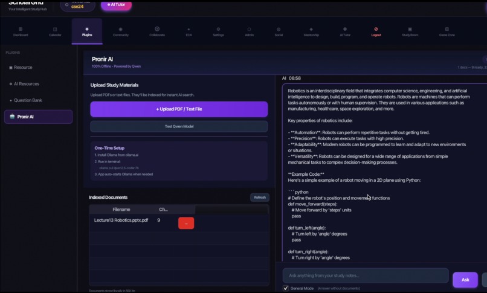Screen dimensions: 487x293
Task: Go to the Community section
Action: tap(120, 31)
